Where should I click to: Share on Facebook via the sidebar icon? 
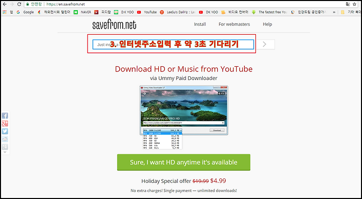click(5, 116)
